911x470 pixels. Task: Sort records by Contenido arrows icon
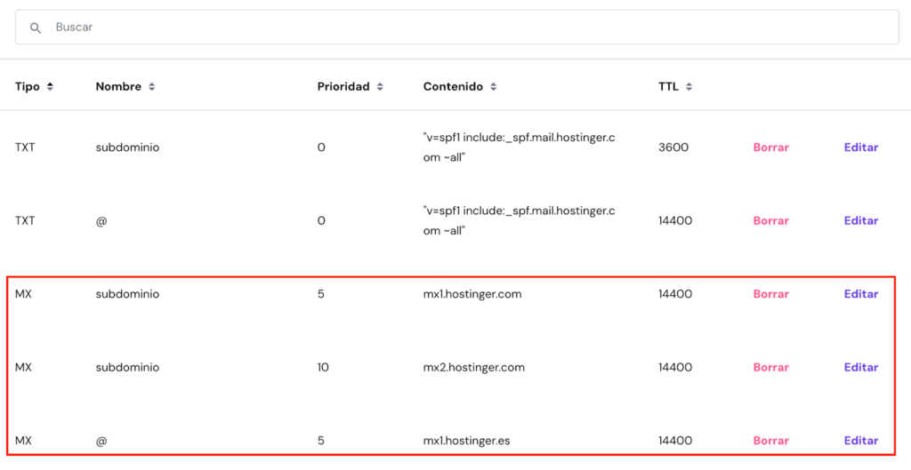coord(494,87)
